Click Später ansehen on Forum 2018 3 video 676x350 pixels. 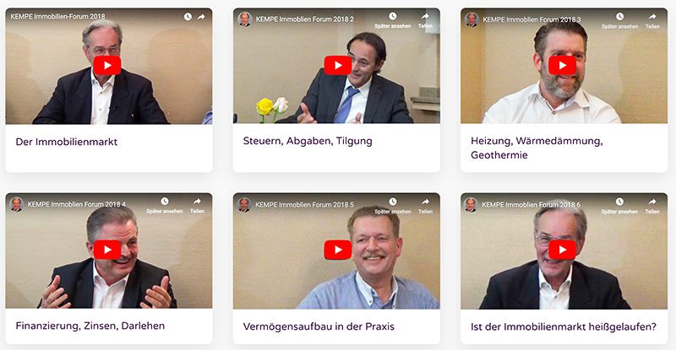coord(619,21)
